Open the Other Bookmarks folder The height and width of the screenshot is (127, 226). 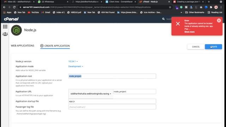pos(195,12)
